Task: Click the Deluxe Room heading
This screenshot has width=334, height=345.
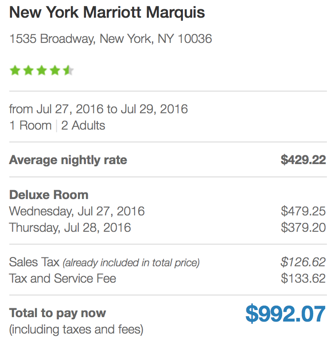Action: (49, 195)
